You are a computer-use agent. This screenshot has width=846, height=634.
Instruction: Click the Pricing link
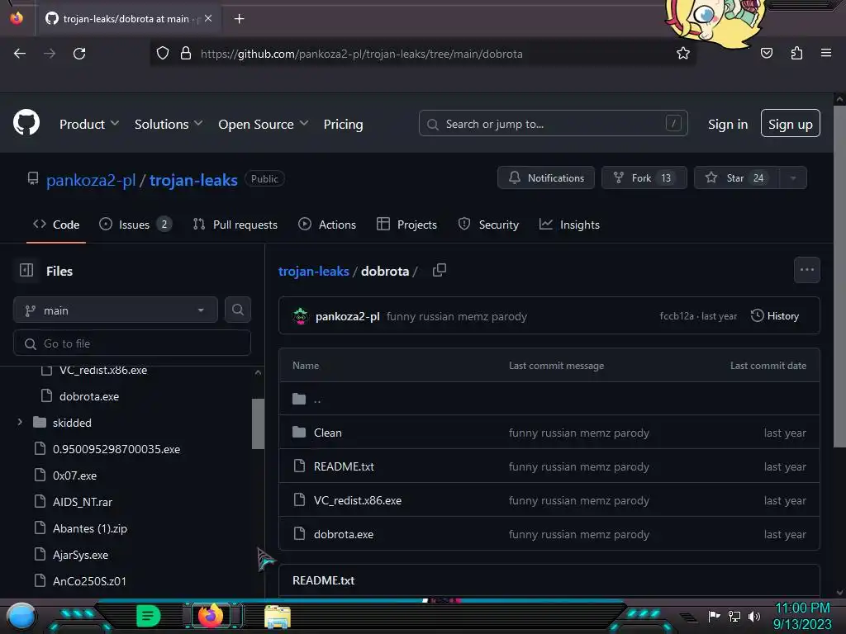coord(343,124)
